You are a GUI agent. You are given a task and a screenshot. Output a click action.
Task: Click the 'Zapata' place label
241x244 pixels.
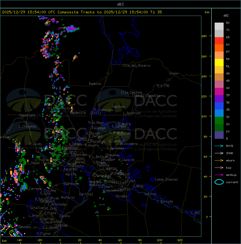(64, 216)
